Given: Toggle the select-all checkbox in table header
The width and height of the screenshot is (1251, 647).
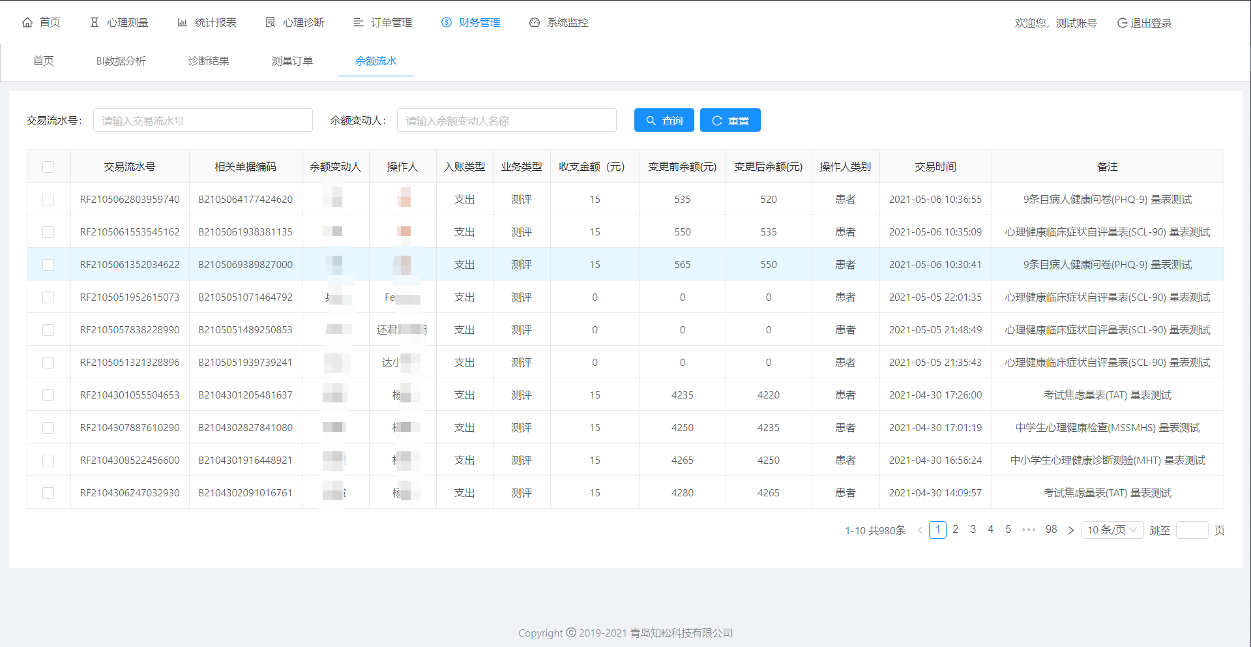Looking at the screenshot, I should click(x=48, y=167).
